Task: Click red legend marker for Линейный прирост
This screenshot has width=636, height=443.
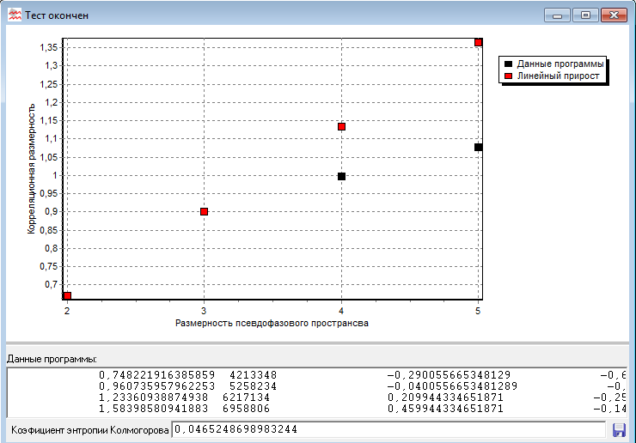Action: point(509,76)
